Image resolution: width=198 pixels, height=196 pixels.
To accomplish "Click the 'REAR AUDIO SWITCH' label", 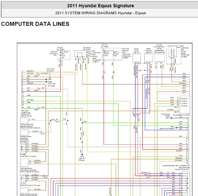I will point(136,51).
